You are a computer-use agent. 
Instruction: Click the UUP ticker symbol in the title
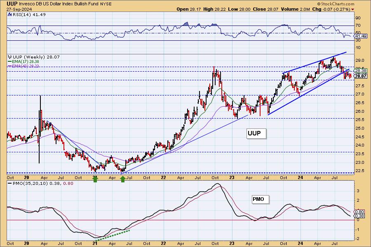(12, 4)
